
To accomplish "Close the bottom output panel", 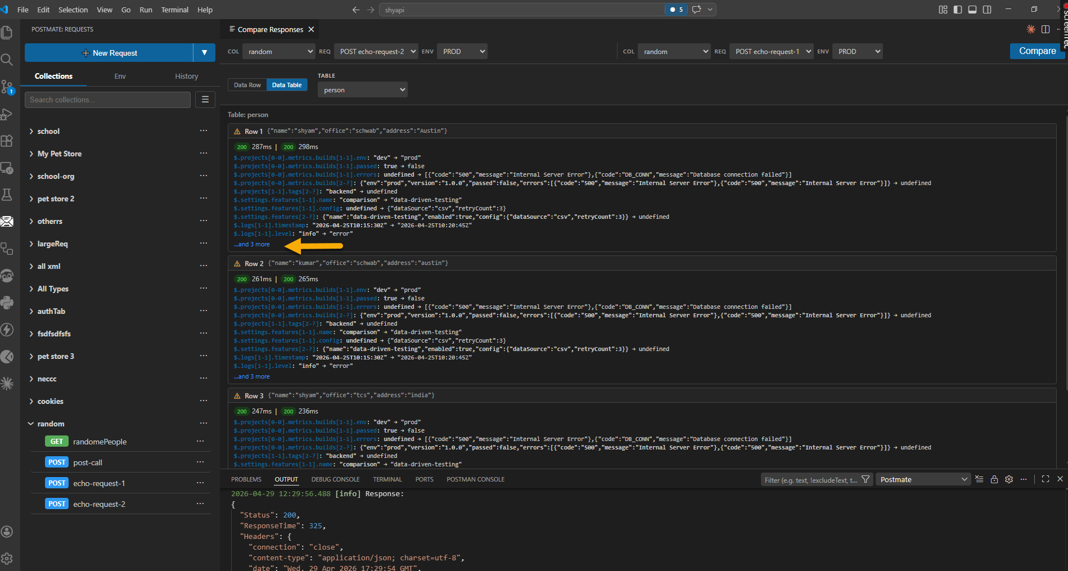I will (1060, 479).
